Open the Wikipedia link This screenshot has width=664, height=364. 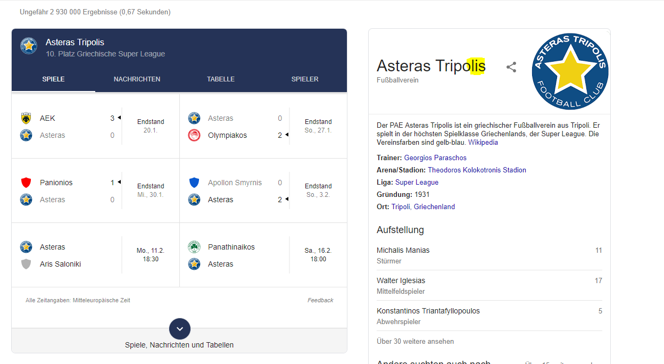click(x=483, y=142)
